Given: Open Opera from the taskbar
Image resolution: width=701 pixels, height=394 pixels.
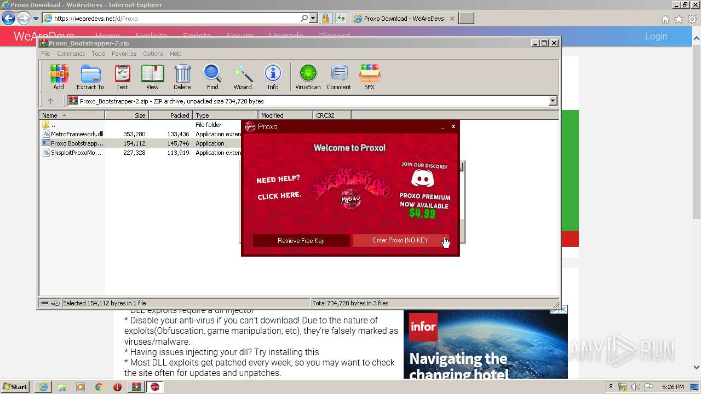Looking at the screenshot, I should (x=118, y=387).
